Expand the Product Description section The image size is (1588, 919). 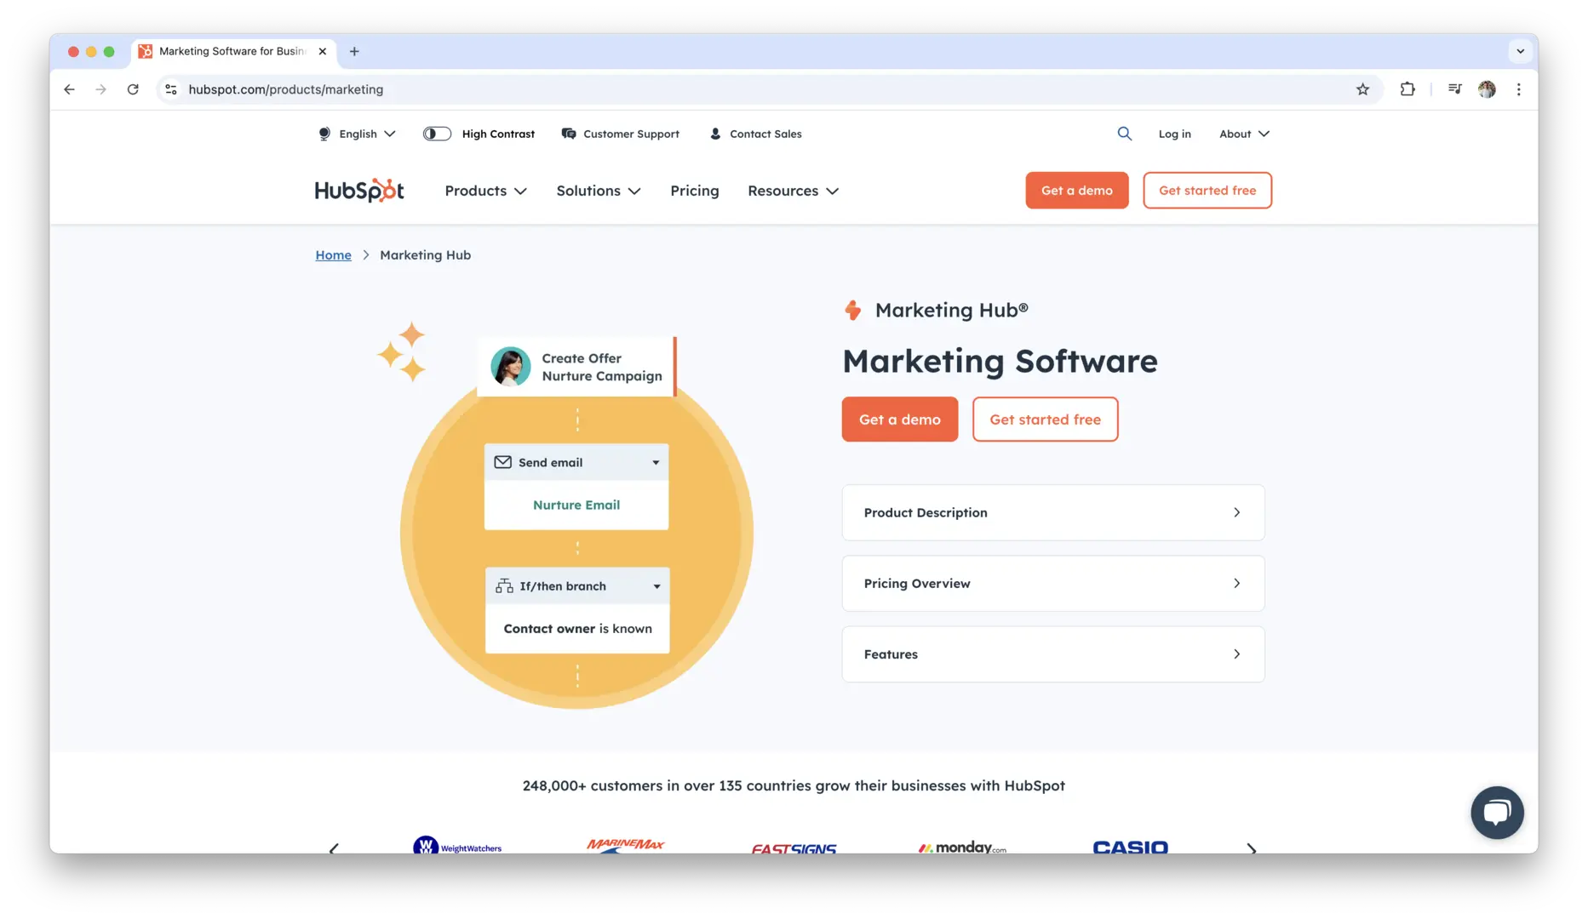[1052, 512]
